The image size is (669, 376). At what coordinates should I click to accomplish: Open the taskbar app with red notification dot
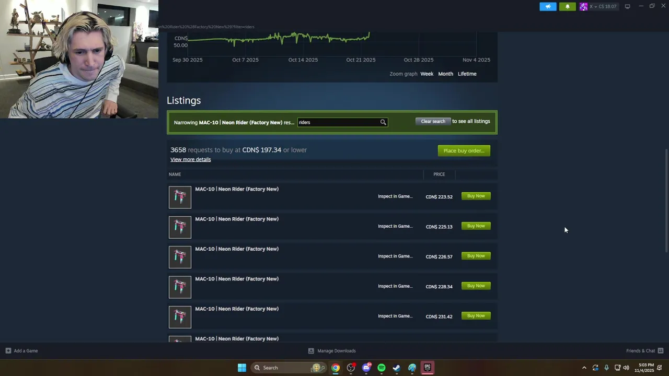tap(351, 368)
